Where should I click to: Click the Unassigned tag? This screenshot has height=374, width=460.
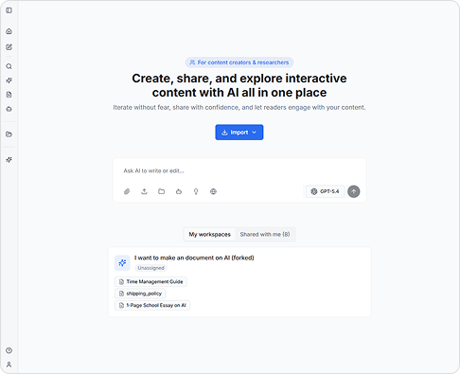151,268
